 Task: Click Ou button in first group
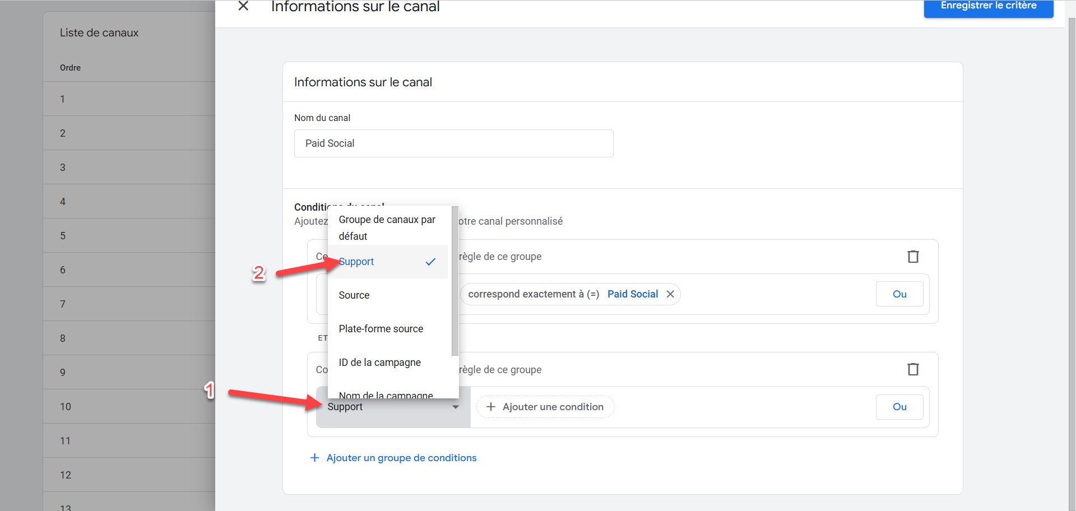(x=899, y=294)
